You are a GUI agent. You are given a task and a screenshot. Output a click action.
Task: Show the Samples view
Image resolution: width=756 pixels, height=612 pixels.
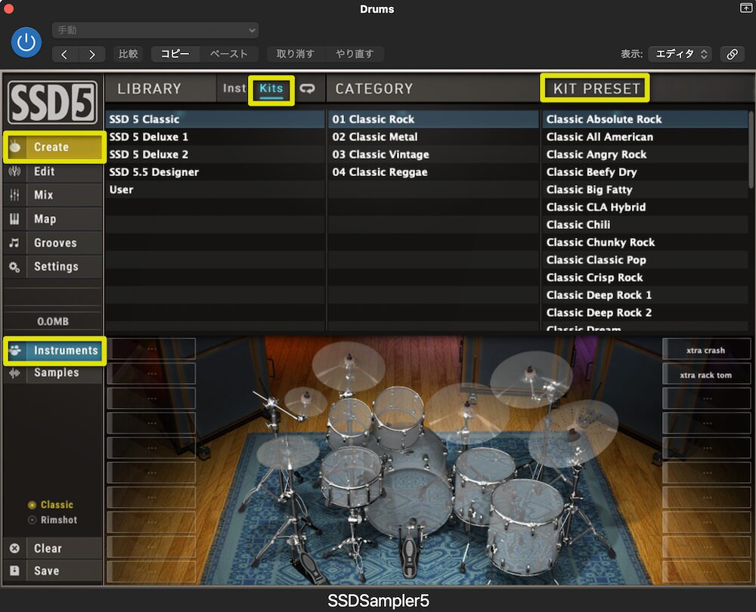tap(56, 372)
